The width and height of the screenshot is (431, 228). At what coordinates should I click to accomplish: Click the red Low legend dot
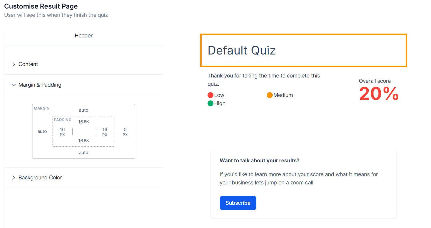[210, 95]
